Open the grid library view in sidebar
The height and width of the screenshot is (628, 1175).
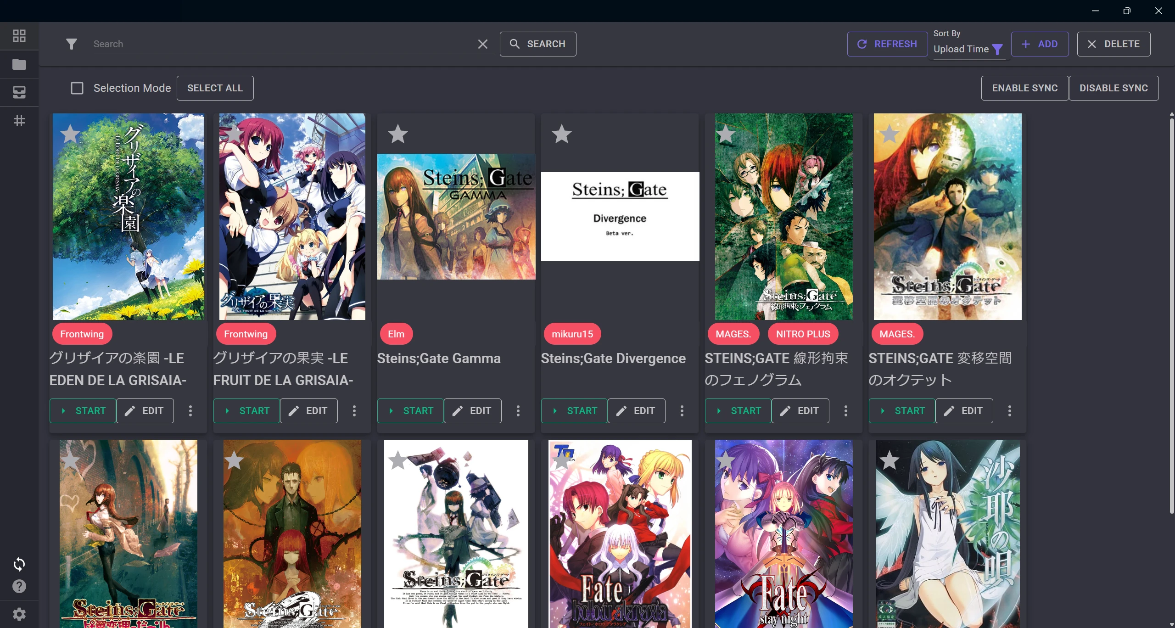click(19, 36)
